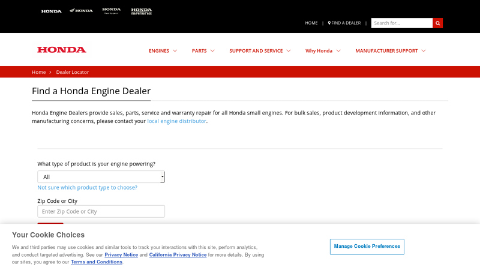
Task: Open the Privacy Notice link
Action: point(121,254)
